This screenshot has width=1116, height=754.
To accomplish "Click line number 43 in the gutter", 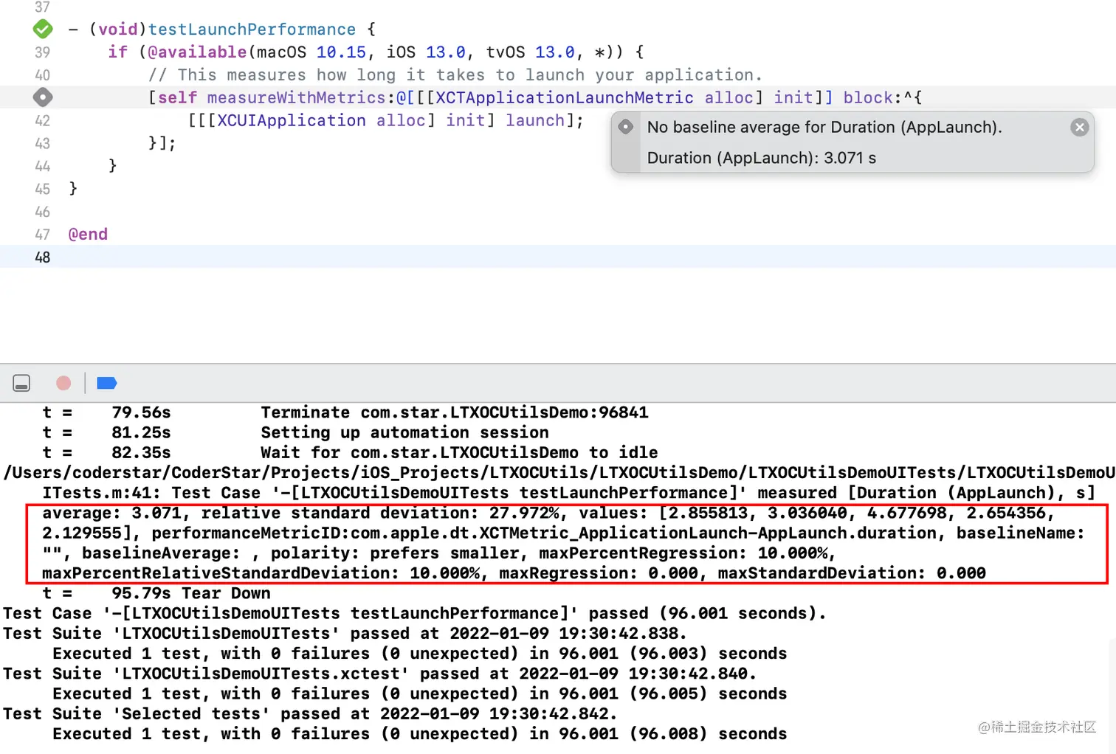I will pyautogui.click(x=43, y=143).
